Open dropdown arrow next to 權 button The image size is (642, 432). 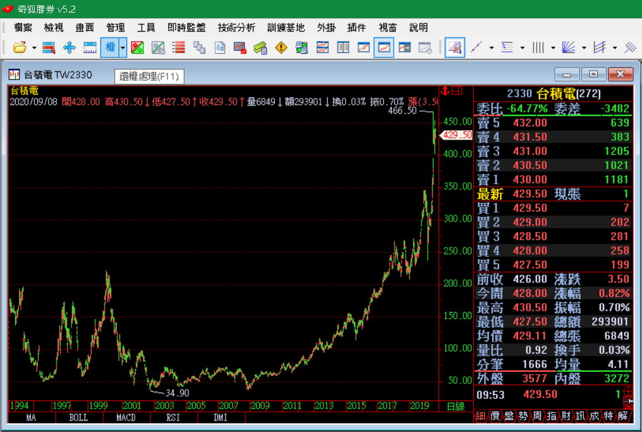(123, 47)
